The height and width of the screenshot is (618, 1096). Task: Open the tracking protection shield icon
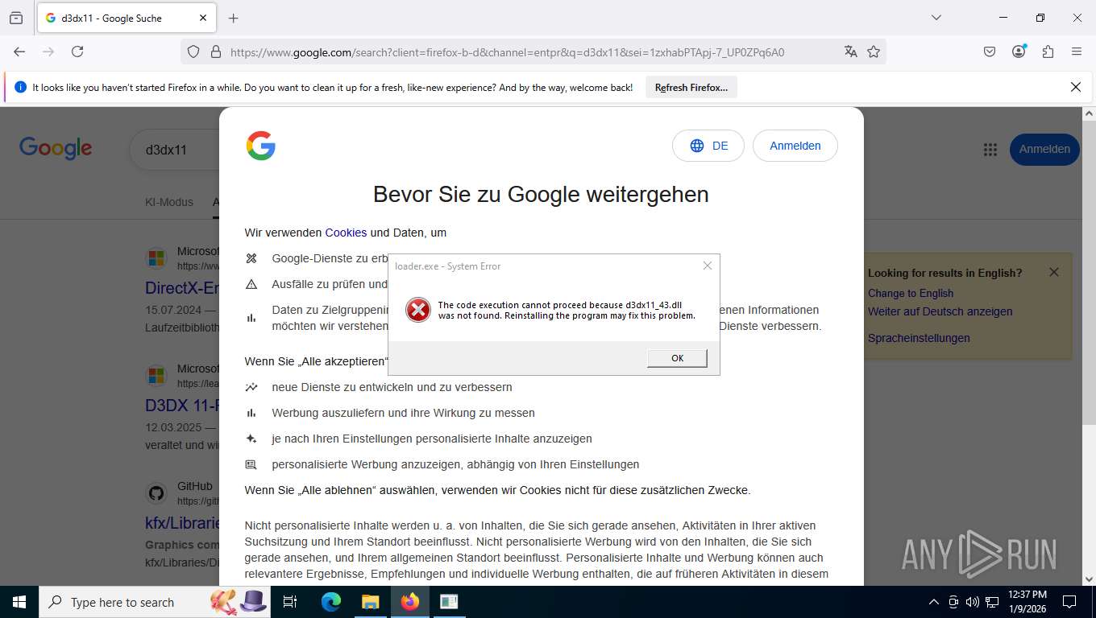tap(193, 51)
